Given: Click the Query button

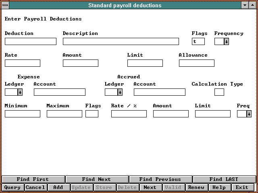Looking at the screenshot, I should [x=12, y=187].
